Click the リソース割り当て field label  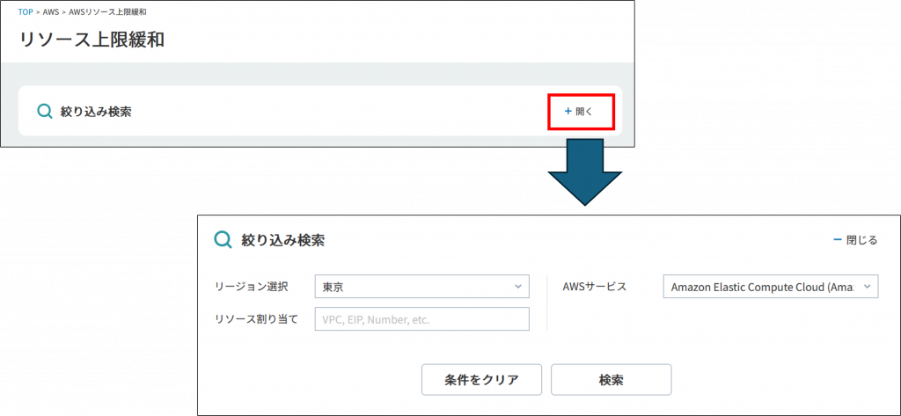tap(256, 319)
